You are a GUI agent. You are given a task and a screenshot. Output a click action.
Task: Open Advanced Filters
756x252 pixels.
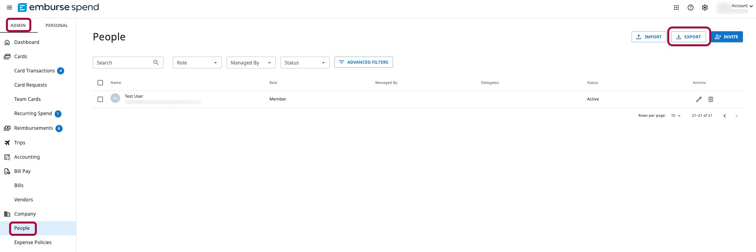[364, 62]
